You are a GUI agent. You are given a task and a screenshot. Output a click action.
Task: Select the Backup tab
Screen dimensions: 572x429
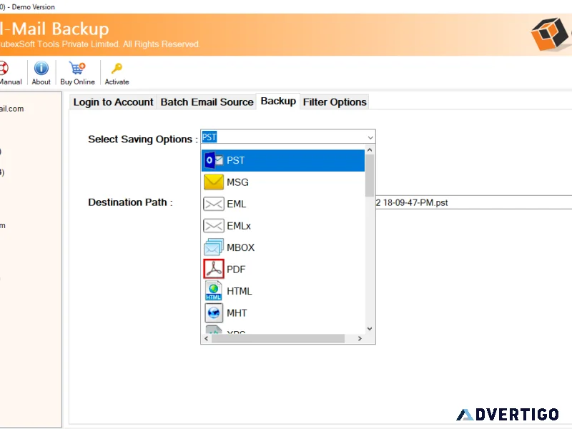tap(278, 101)
